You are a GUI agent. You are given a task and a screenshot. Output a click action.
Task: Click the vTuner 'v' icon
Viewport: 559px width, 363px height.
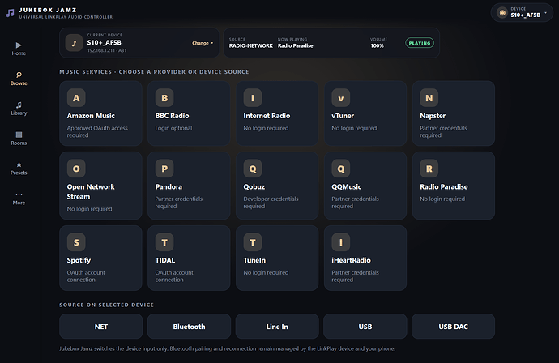[341, 98]
